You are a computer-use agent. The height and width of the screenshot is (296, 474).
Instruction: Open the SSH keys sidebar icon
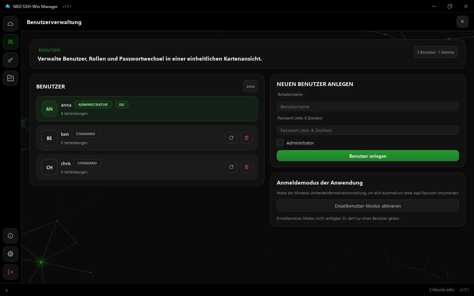pos(10,60)
